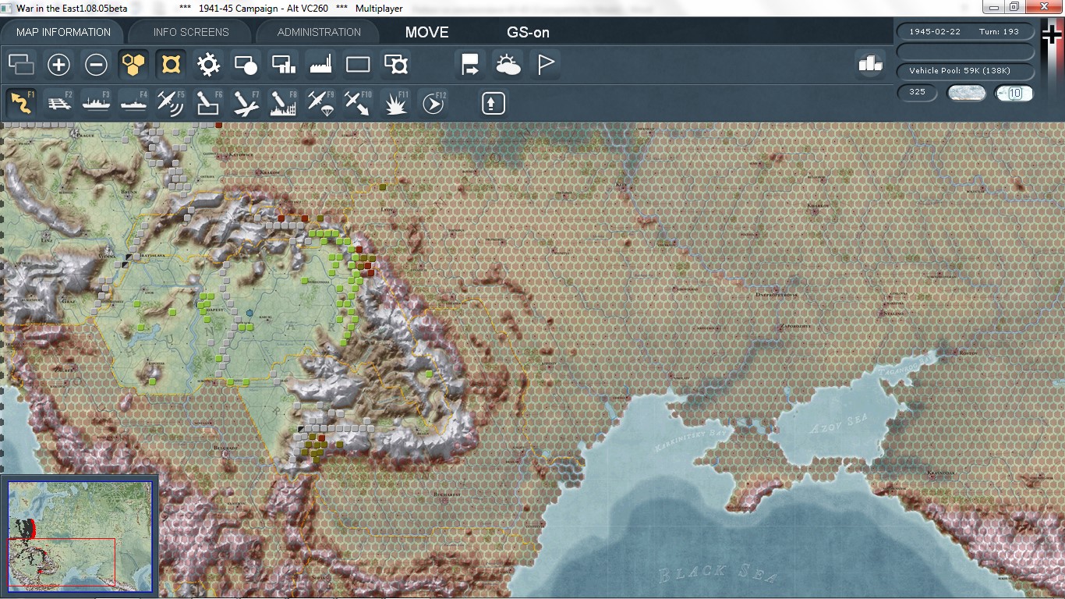Click the Vehicle Pool 59K readout
1065x599 pixels.
click(x=967, y=71)
